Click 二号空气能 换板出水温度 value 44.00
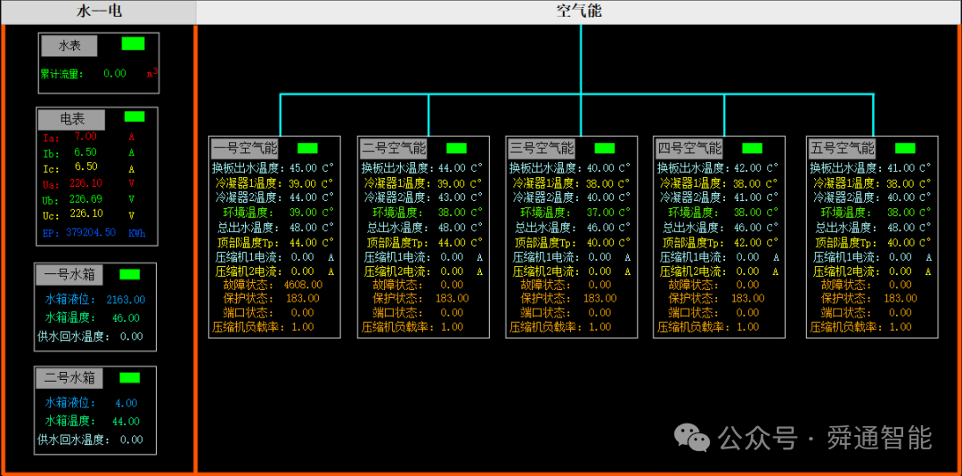Viewport: 962px width, 476px height. [x=452, y=167]
